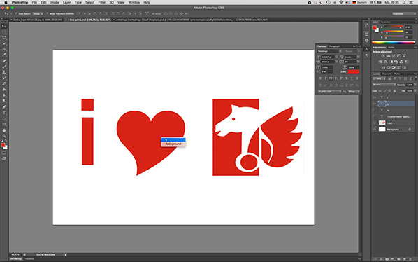Open the Essentials workspace dropdown
This screenshot has height=262, width=418.
(x=403, y=13)
